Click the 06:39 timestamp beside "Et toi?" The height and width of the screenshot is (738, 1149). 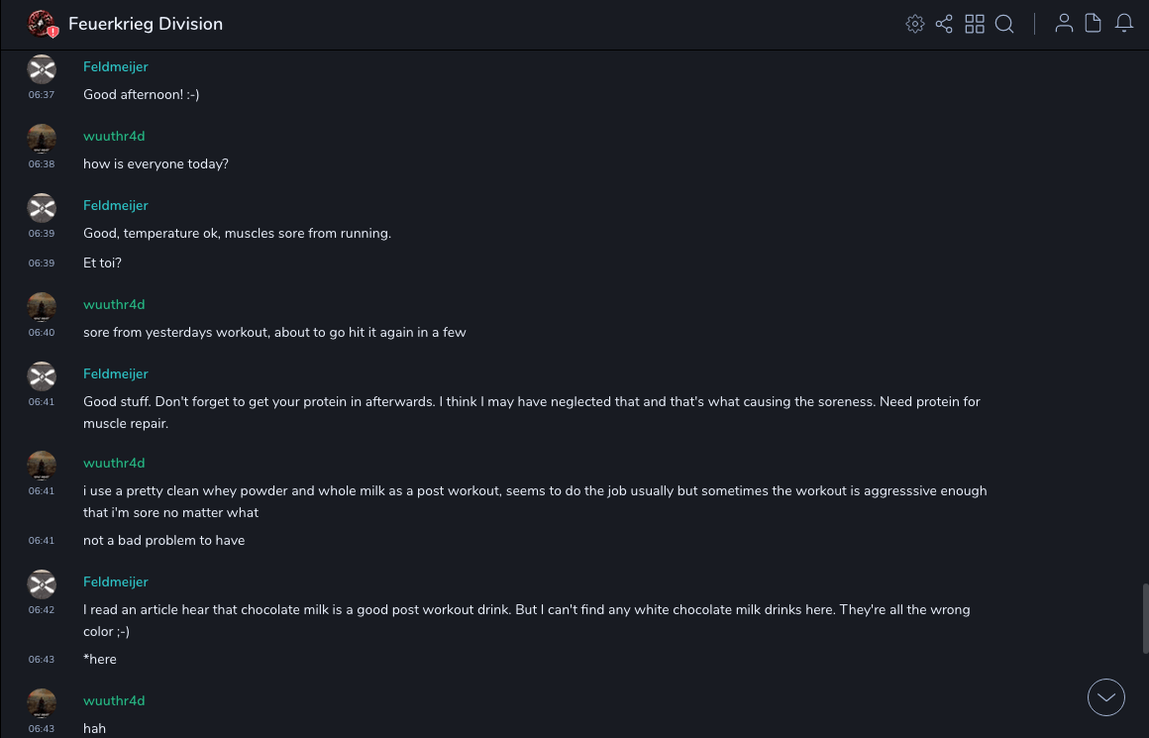click(x=42, y=264)
